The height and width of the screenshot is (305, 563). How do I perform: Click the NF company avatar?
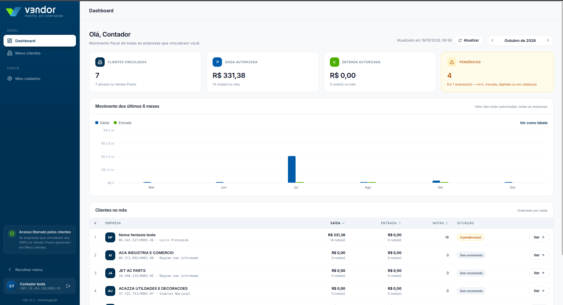(x=110, y=237)
